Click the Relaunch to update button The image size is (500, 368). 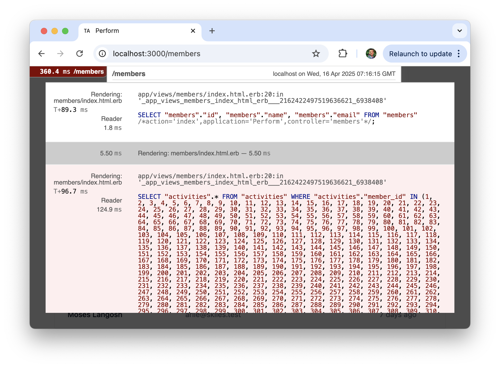[x=420, y=54]
